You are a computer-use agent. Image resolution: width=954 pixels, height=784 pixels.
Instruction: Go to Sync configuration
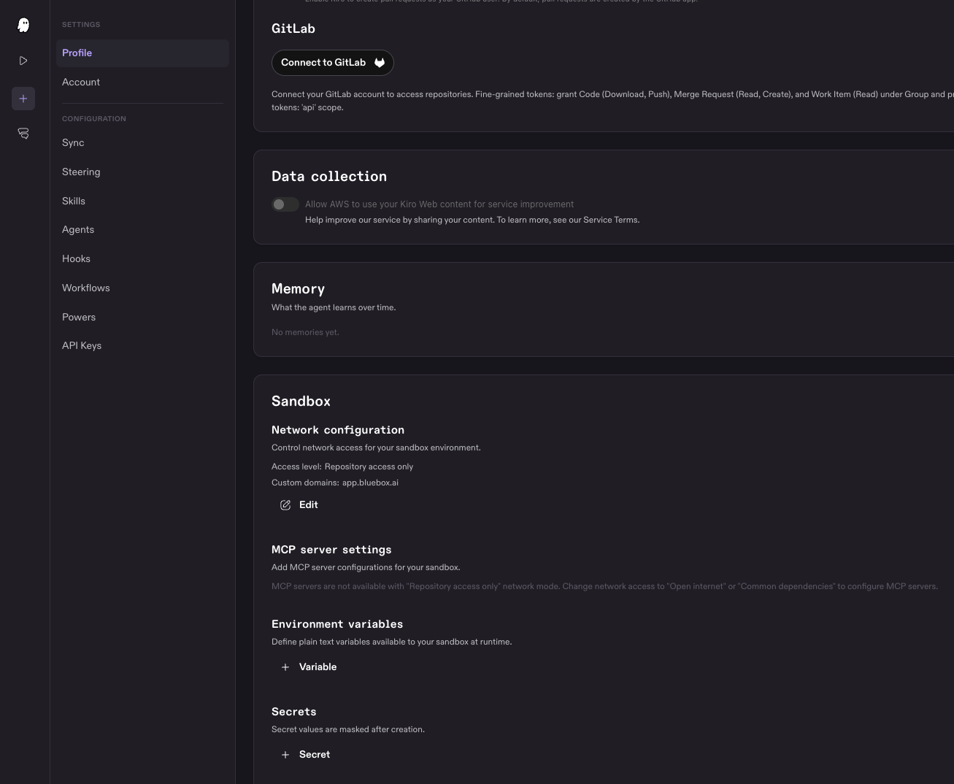point(142,143)
